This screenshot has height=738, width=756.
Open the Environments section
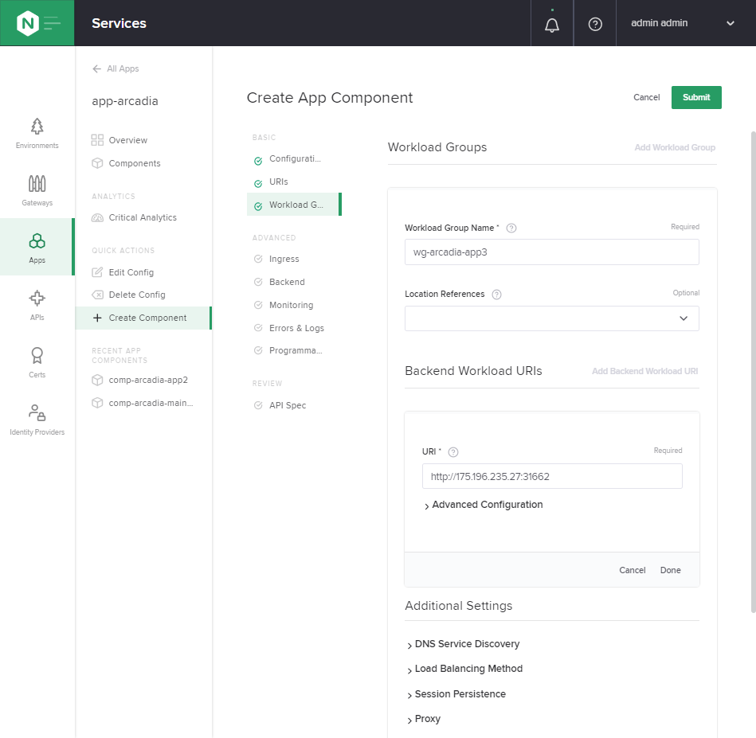tap(37, 134)
